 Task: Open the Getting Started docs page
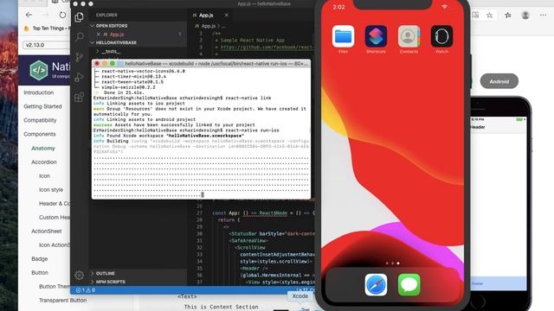[x=42, y=106]
